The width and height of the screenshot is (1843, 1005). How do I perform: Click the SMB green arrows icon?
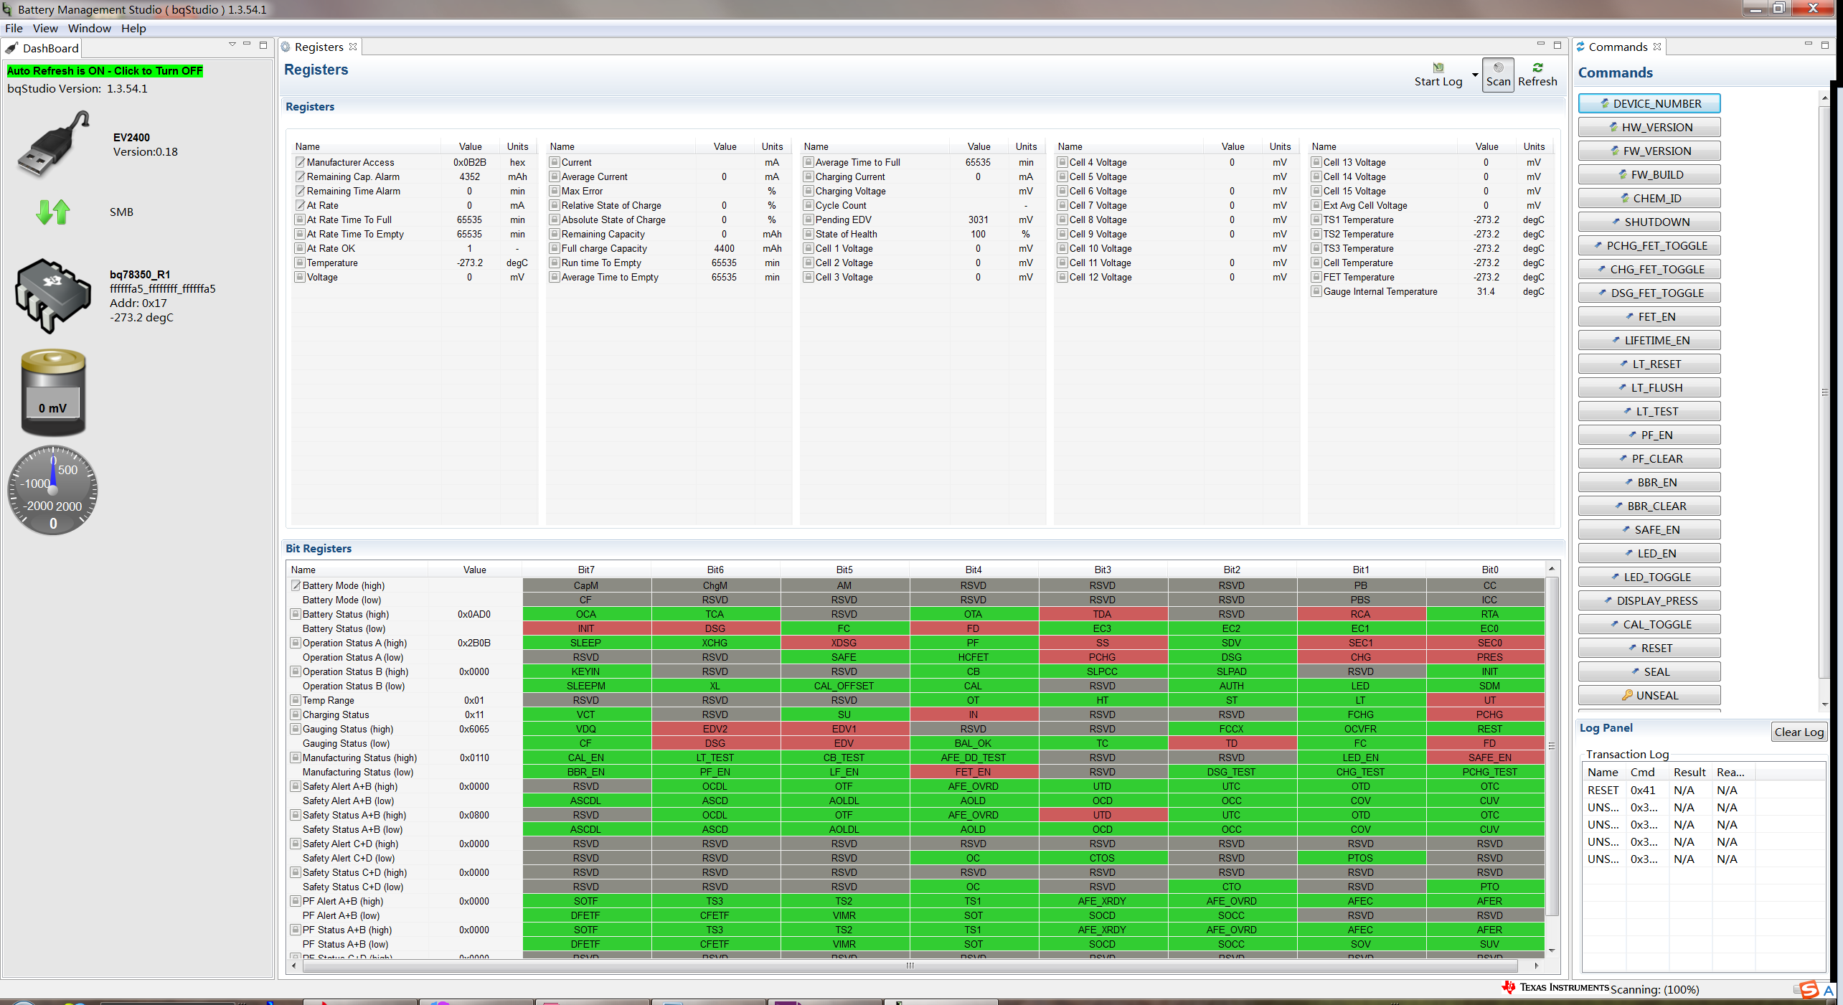pos(53,212)
